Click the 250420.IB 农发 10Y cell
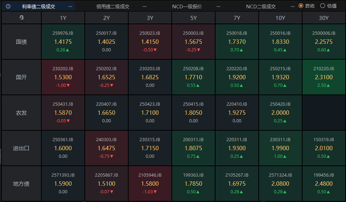The image size is (346, 202). tap(280, 113)
